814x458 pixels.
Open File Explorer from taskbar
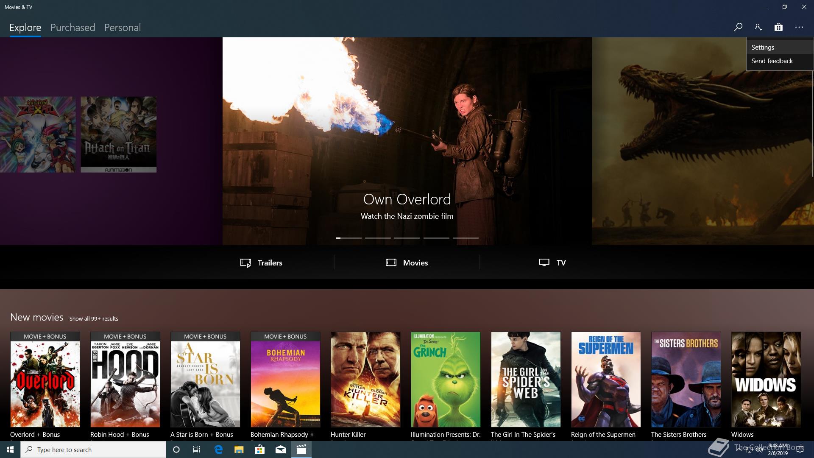(x=239, y=450)
